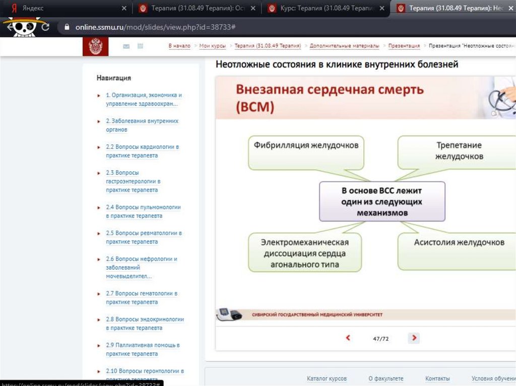516x386 pixels.
Task: Open 'Дополнительные материалы' breadcrumb
Action: point(344,46)
